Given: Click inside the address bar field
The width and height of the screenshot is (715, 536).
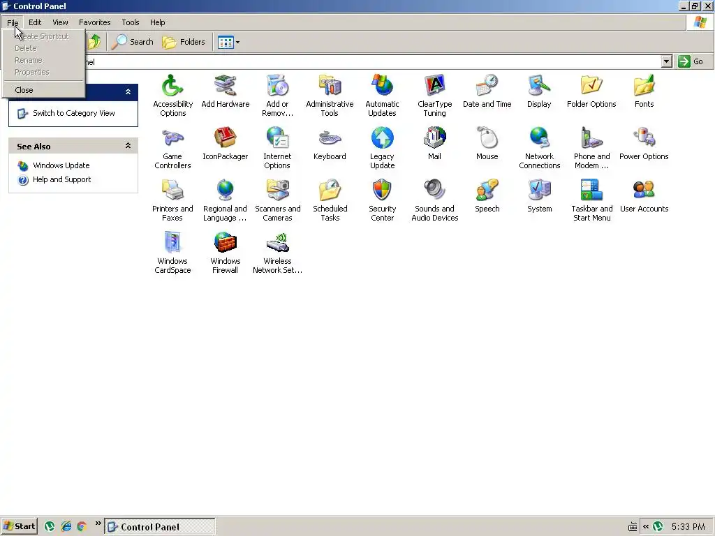Looking at the screenshot, I should tap(373, 61).
